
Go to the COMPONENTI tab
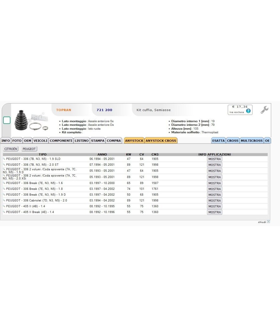pyautogui.click(x=61, y=140)
